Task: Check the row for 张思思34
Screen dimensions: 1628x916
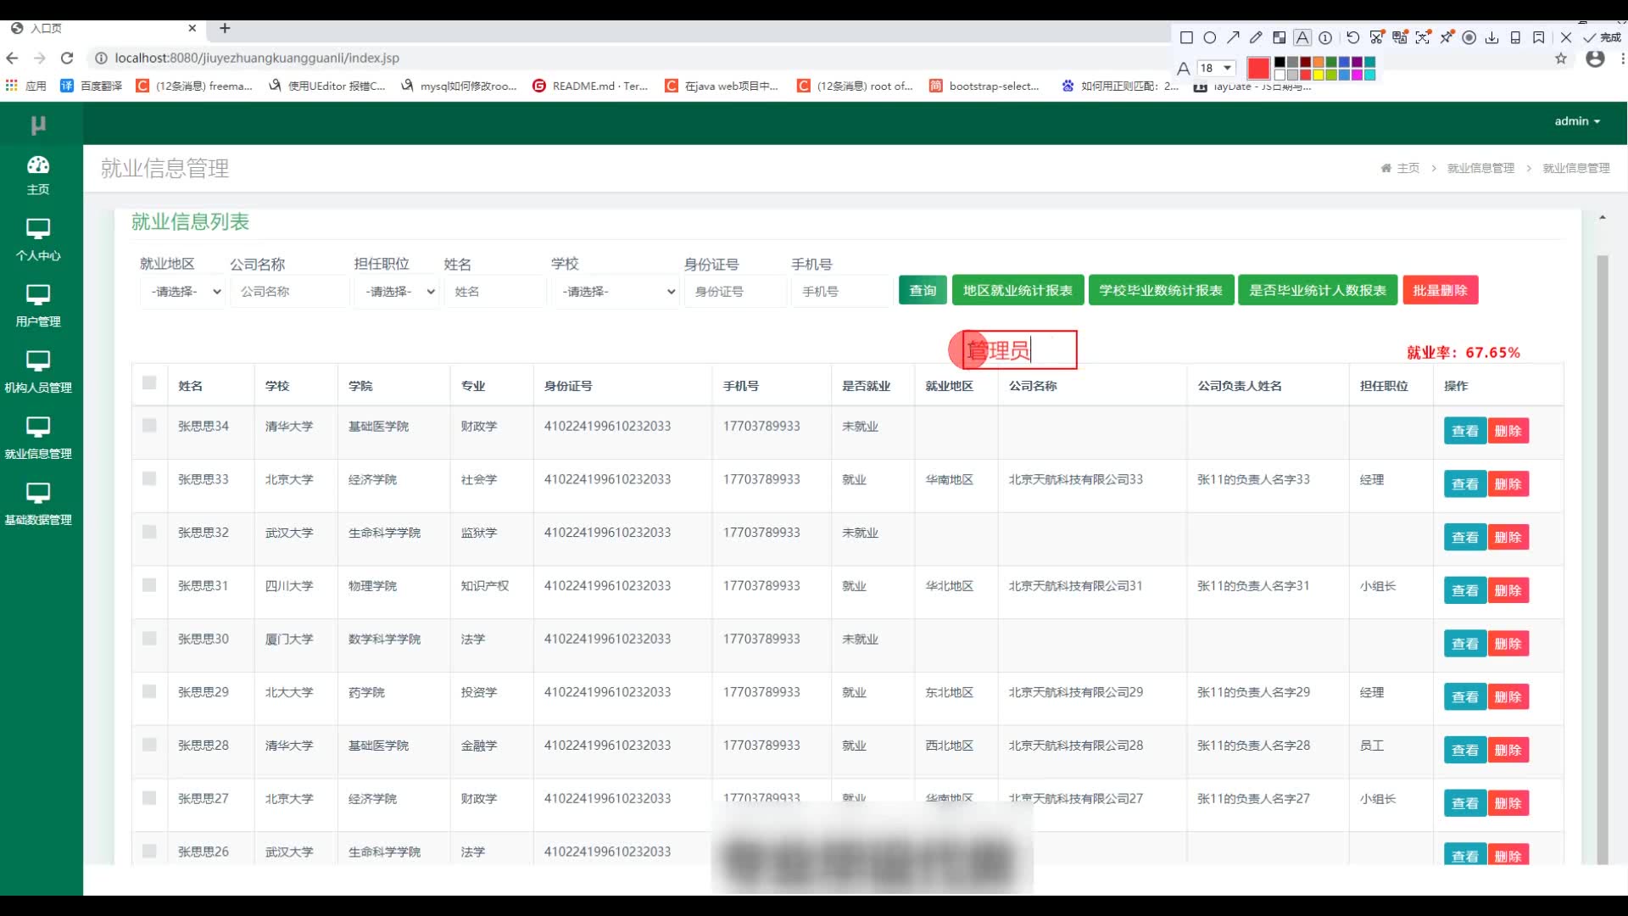Action: click(149, 426)
